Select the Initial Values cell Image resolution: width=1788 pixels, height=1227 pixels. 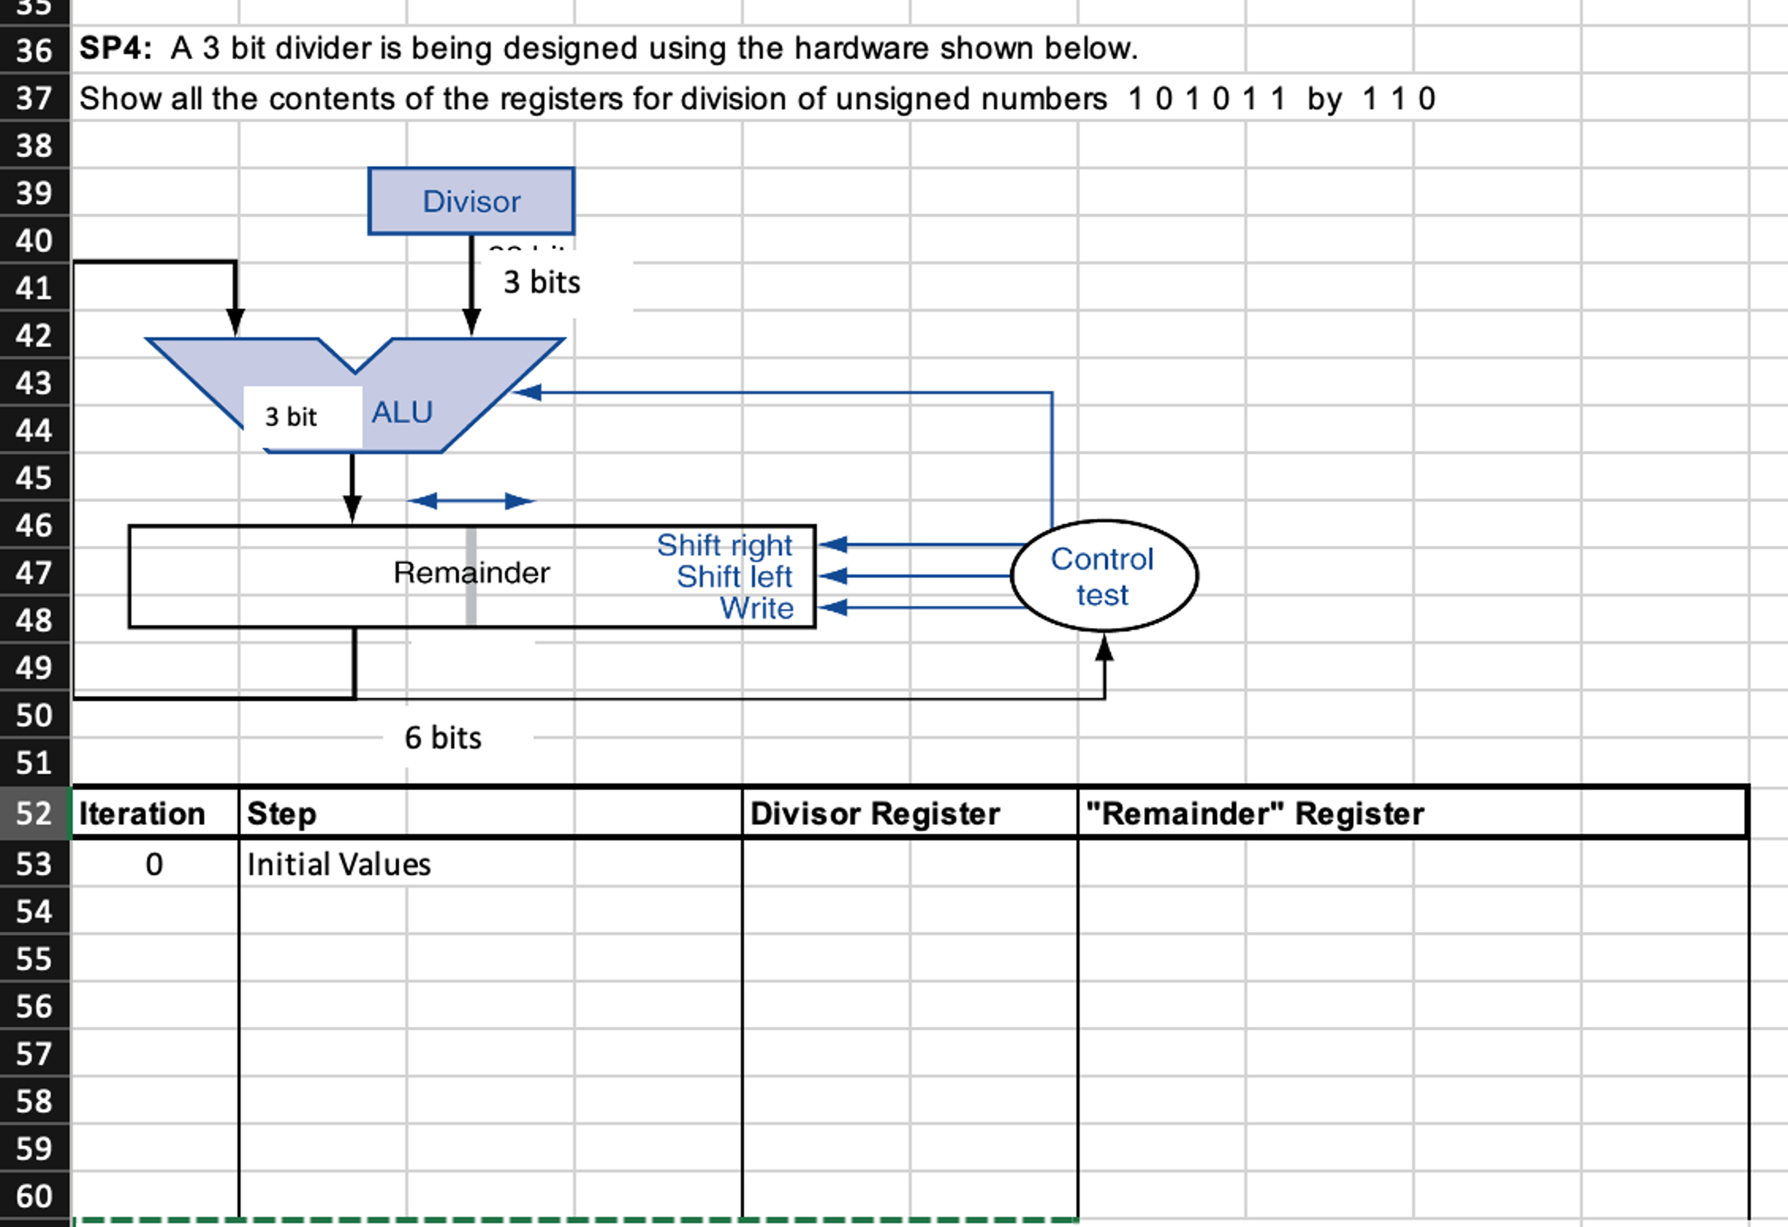click(339, 865)
